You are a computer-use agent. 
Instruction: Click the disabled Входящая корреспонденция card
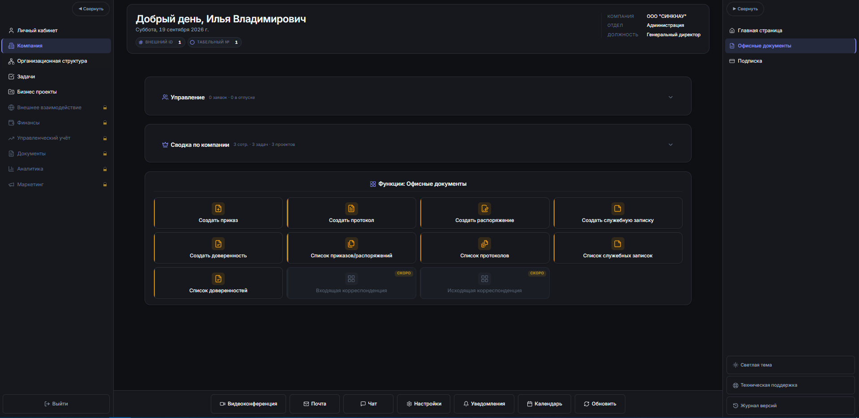351,283
